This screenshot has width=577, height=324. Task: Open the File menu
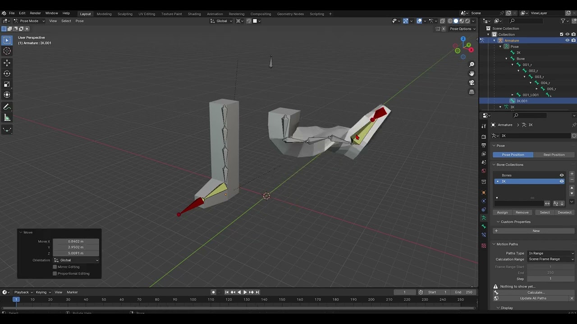point(12,13)
